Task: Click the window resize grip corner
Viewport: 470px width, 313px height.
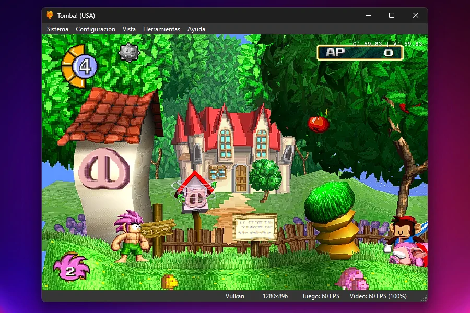Action: pyautogui.click(x=425, y=298)
